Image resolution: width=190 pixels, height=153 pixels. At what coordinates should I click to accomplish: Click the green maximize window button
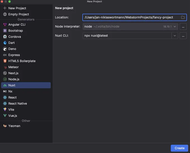pyautogui.click(x=9, y=1)
